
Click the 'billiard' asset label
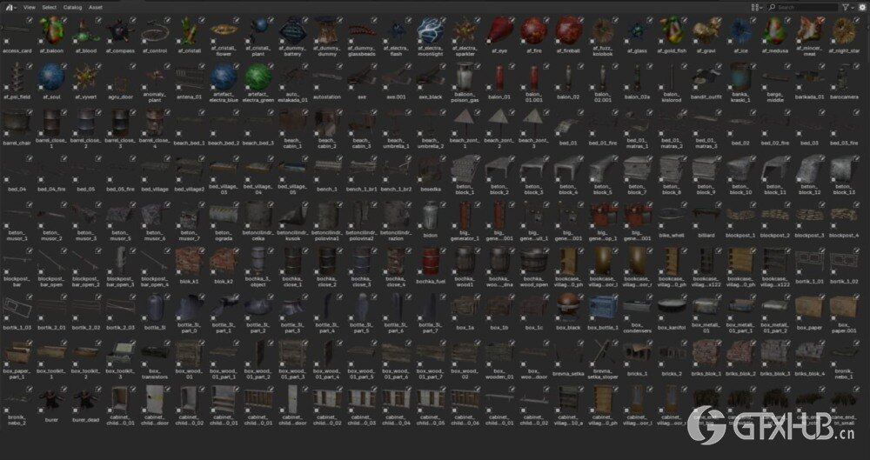click(706, 236)
